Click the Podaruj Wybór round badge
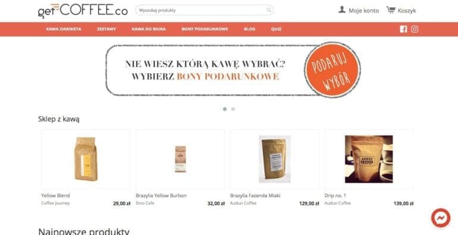Screen dimensions: 458x235 coord(332,69)
